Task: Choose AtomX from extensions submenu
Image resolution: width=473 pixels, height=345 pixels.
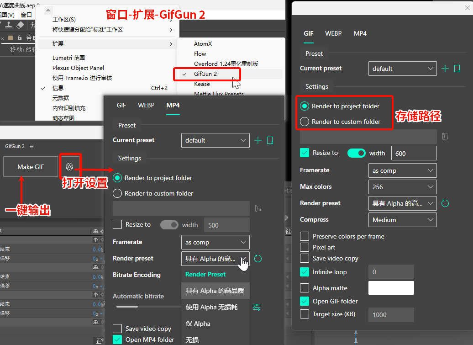Action: click(203, 44)
